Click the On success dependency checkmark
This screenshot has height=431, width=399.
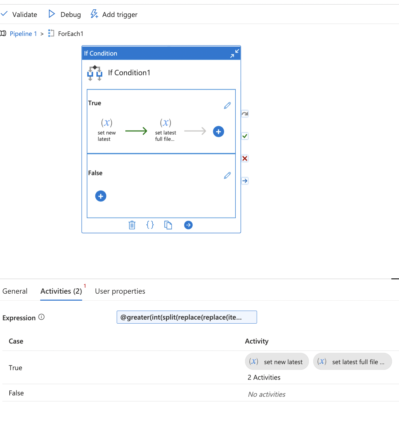245,136
